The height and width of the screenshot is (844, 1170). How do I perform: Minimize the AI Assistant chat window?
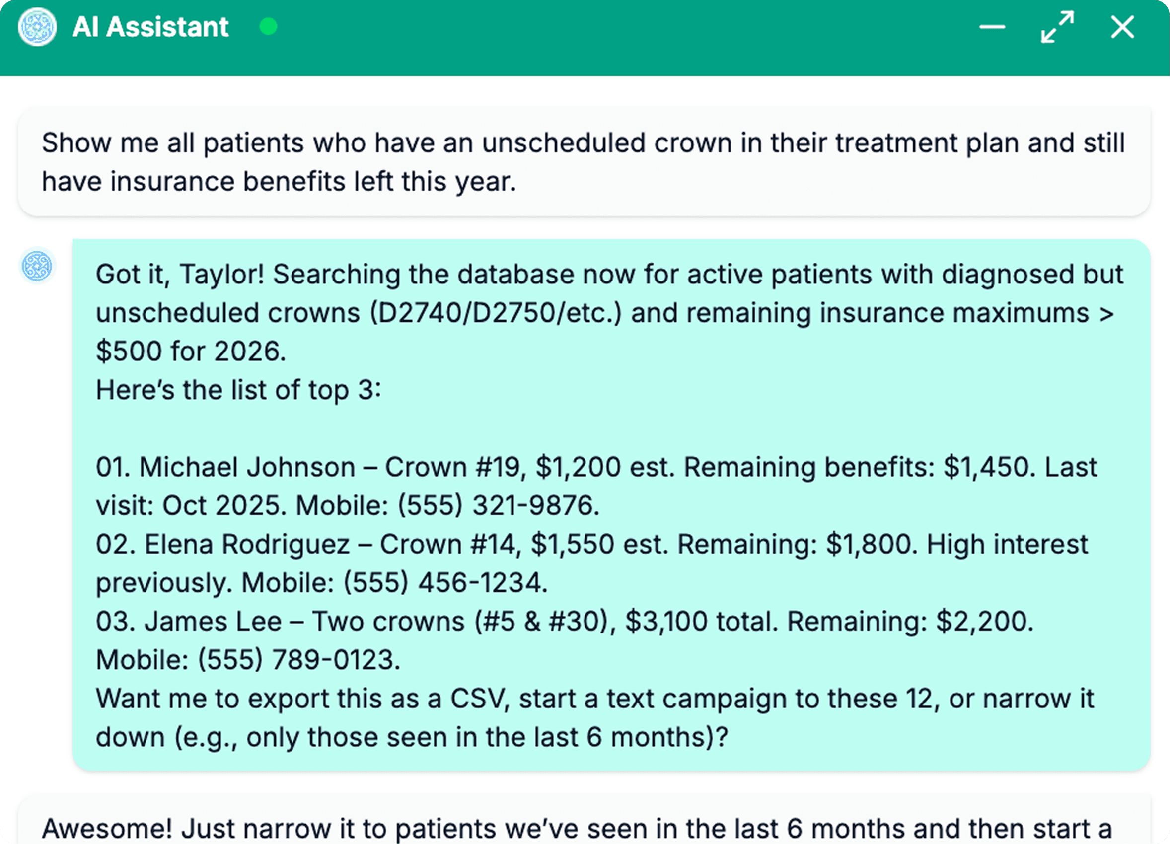click(992, 27)
